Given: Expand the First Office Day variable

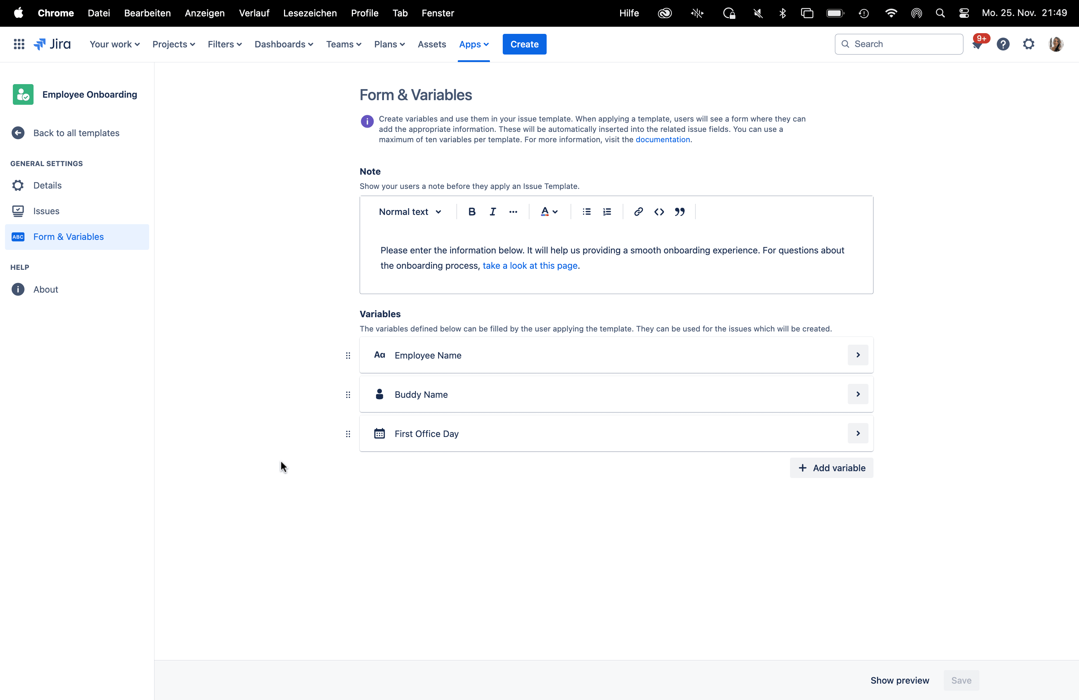Looking at the screenshot, I should click(857, 433).
